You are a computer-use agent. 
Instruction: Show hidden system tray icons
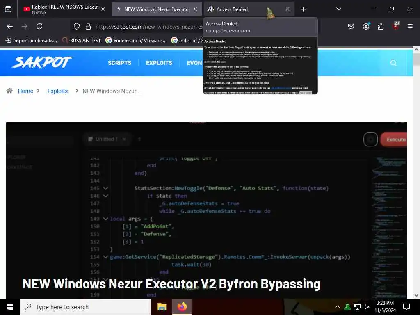tap(338, 307)
